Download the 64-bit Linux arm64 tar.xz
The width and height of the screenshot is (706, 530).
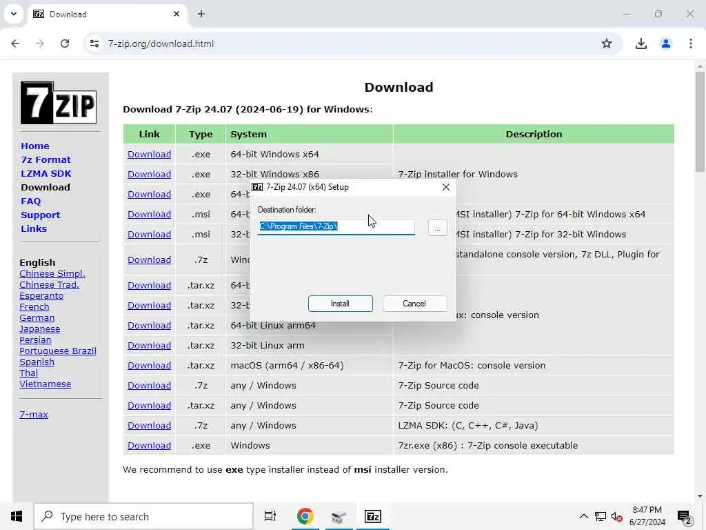pyautogui.click(x=149, y=326)
